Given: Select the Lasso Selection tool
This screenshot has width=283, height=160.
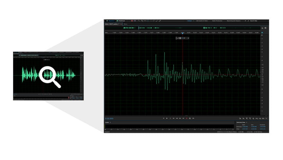Looking at the screenshot, I should pos(154,21).
